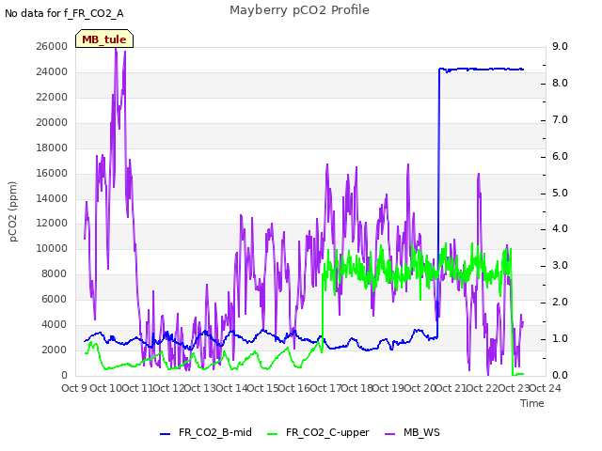Click the 'No data for f_FR_CO2_A' message
Screen dimensions: 602x451
click(64, 13)
